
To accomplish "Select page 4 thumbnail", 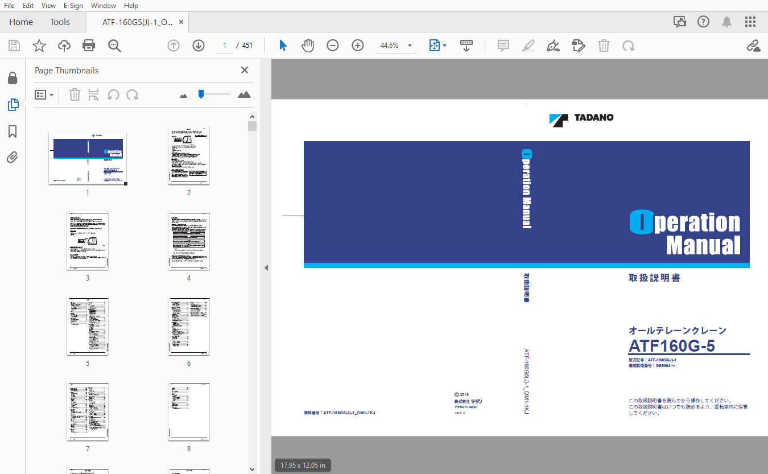I will pos(189,241).
